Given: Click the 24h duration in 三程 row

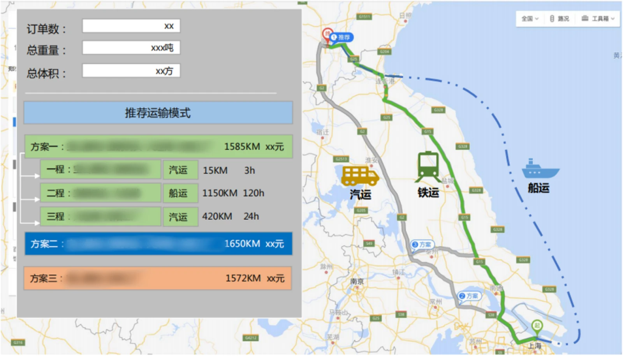Looking at the screenshot, I should tap(251, 217).
